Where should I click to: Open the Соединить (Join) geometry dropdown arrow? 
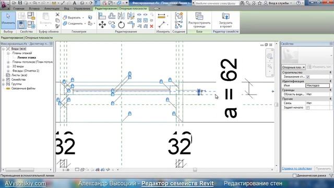85,23
